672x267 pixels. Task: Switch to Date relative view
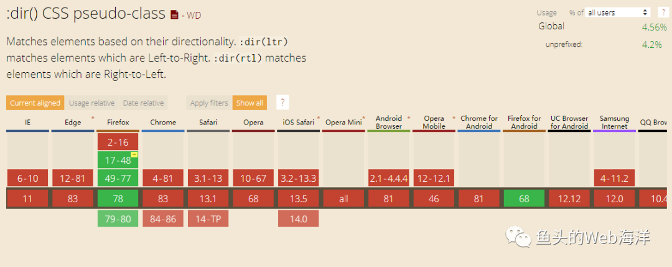[x=144, y=103]
